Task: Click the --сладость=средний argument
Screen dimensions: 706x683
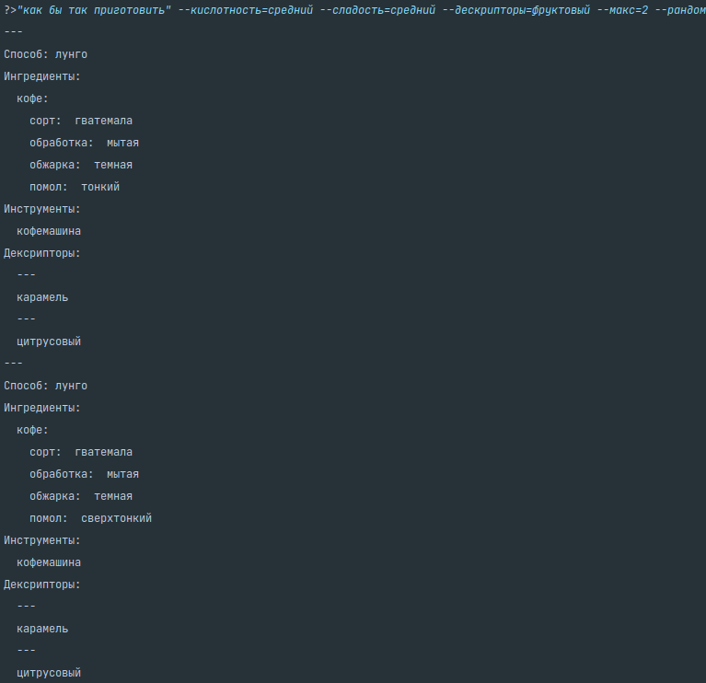Action: [x=377, y=10]
